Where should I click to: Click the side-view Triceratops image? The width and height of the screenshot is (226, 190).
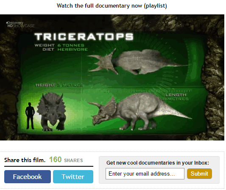click(140, 111)
